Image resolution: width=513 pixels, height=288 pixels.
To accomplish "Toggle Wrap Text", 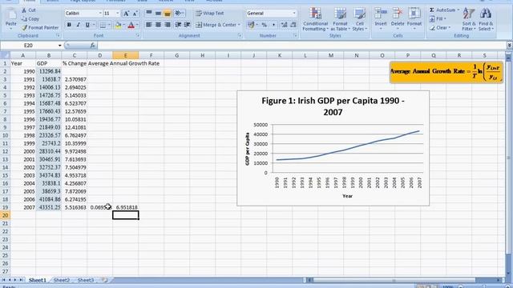I will click(210, 14).
